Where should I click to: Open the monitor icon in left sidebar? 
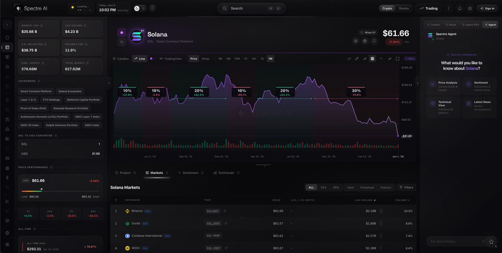point(7,57)
